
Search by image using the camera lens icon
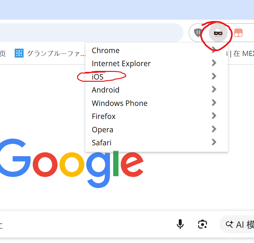[x=202, y=224]
